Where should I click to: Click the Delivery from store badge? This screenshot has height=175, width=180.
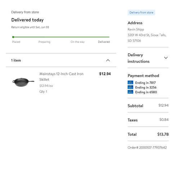[x=141, y=13]
